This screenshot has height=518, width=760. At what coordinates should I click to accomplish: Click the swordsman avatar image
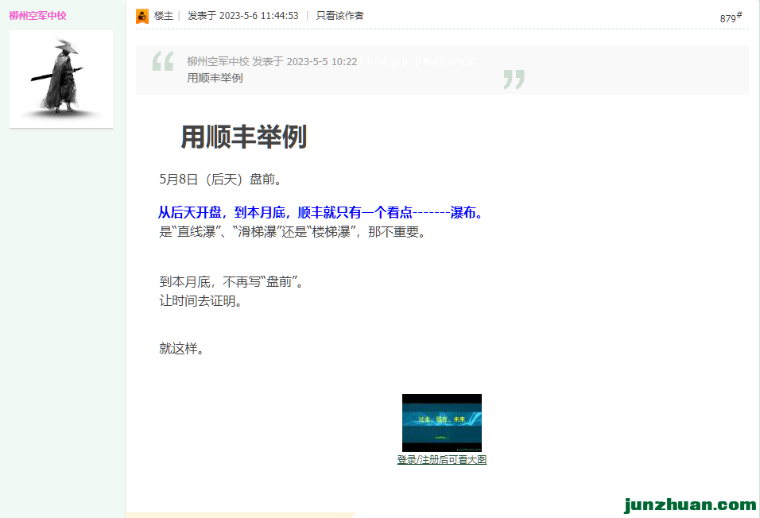pos(61,79)
